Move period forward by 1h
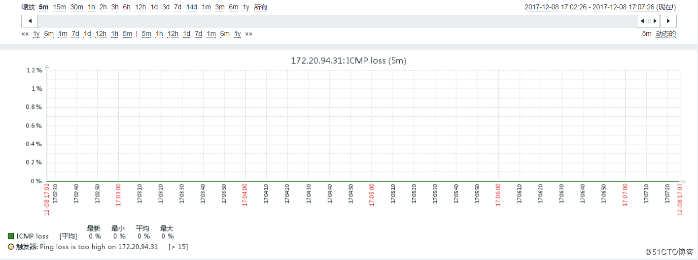 coord(159,34)
